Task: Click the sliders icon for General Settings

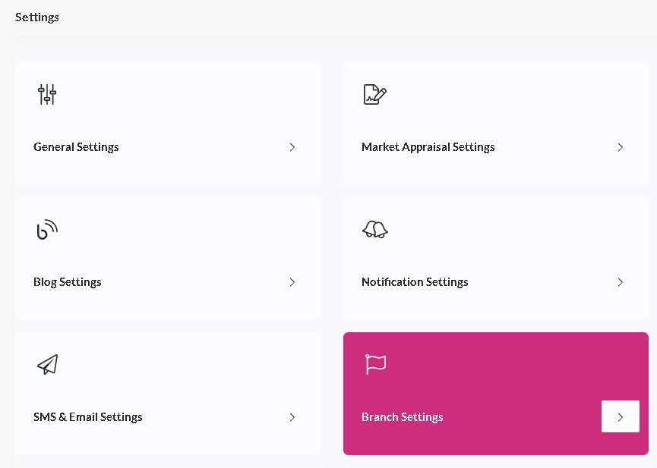Action: [x=47, y=94]
